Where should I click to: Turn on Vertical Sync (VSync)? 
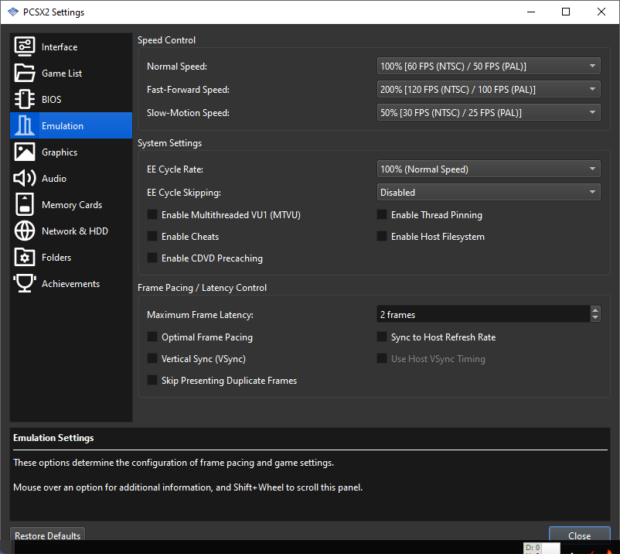[x=152, y=359]
